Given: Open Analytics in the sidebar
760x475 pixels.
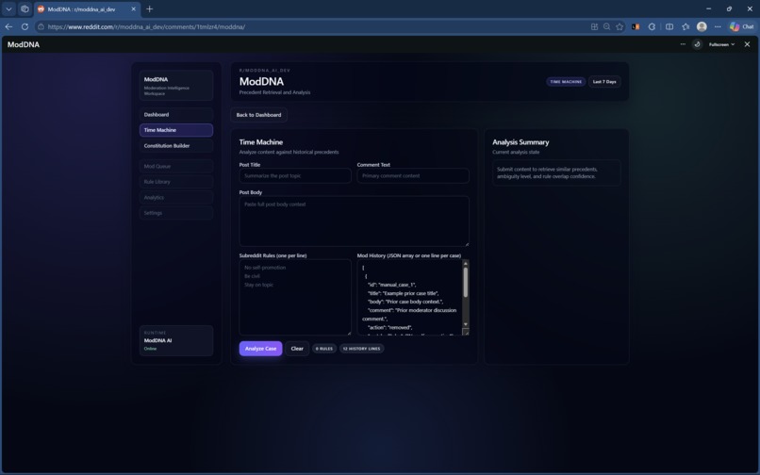Looking at the screenshot, I should pyautogui.click(x=176, y=197).
